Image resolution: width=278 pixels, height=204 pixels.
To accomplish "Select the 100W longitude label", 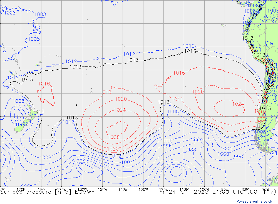I will pos(204,190).
